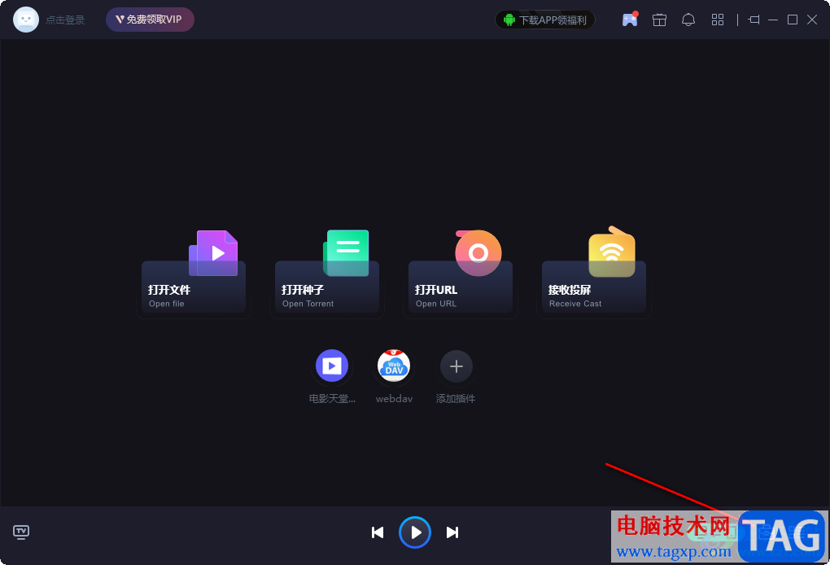Maximize the player window
The width and height of the screenshot is (830, 565).
click(x=793, y=20)
